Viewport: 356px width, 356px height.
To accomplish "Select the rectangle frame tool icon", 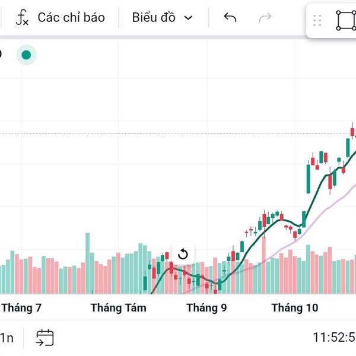I will point(345,20).
